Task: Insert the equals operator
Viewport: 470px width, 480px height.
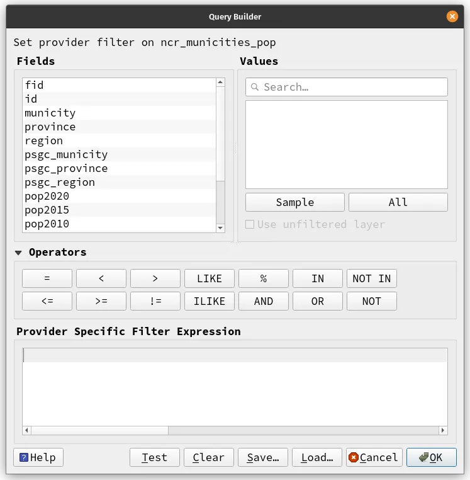Action: [x=47, y=278]
